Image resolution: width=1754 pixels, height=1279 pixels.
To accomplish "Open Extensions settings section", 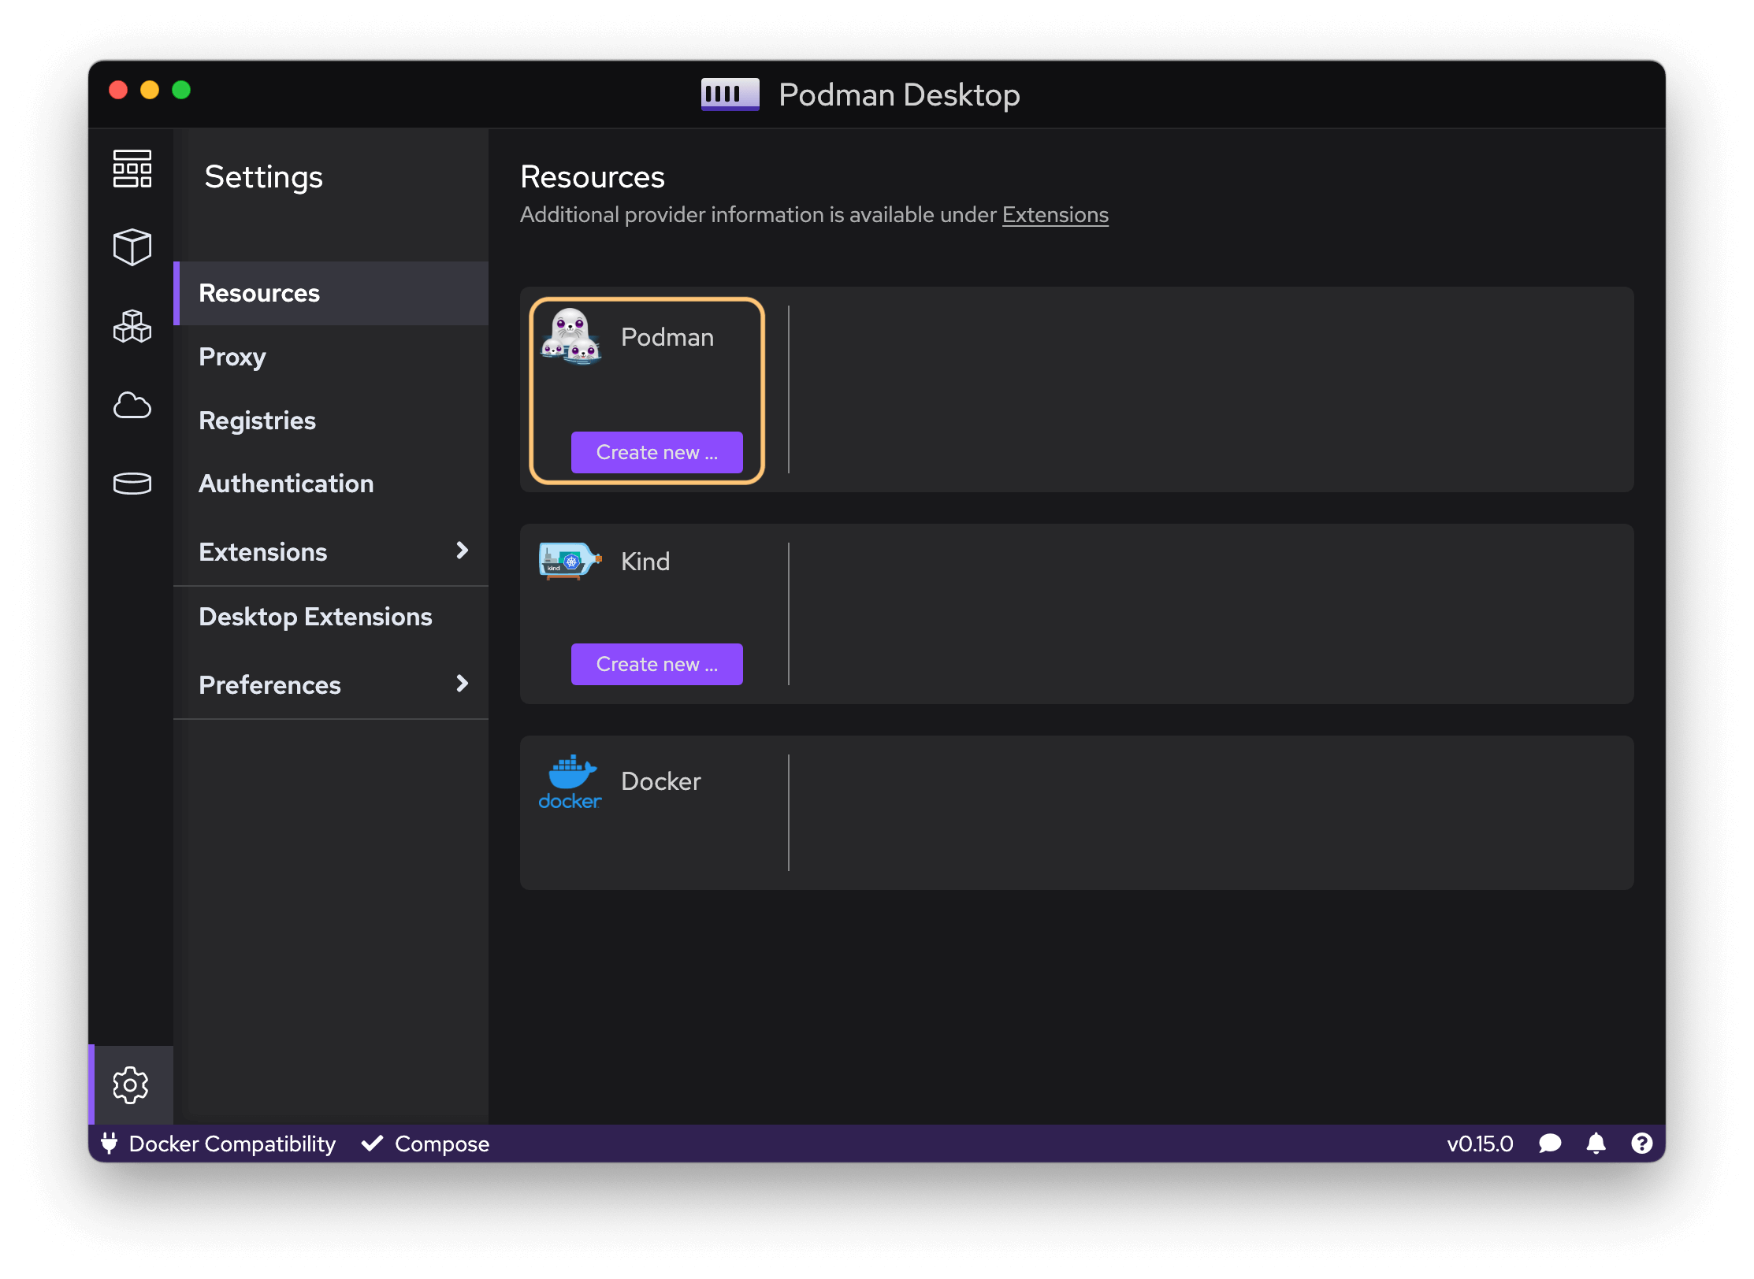I will click(x=331, y=551).
